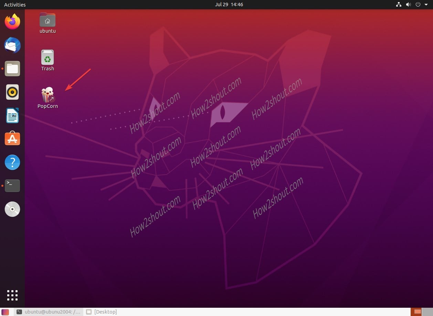Click the PopCorn label text
This screenshot has width=433, height=316.
47,106
